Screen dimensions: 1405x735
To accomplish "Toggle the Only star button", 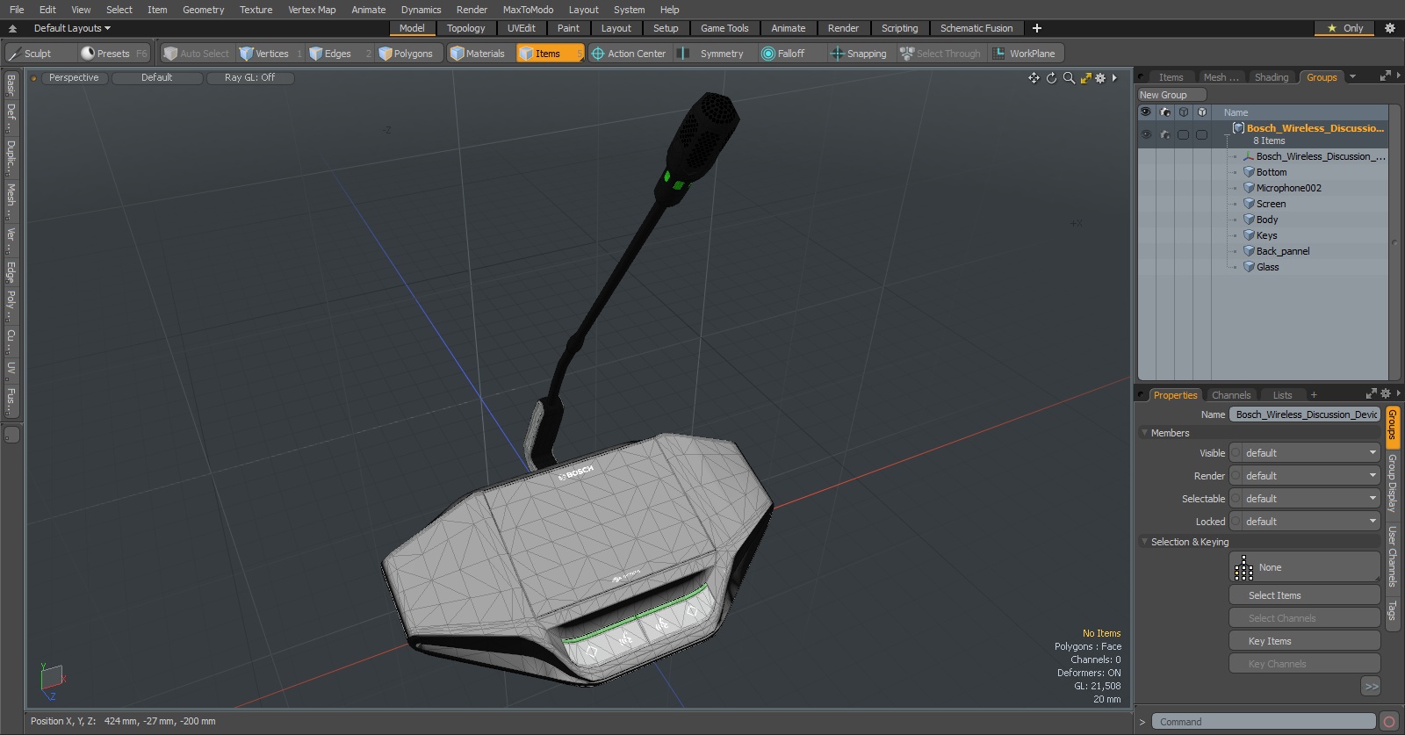I will [x=1344, y=28].
